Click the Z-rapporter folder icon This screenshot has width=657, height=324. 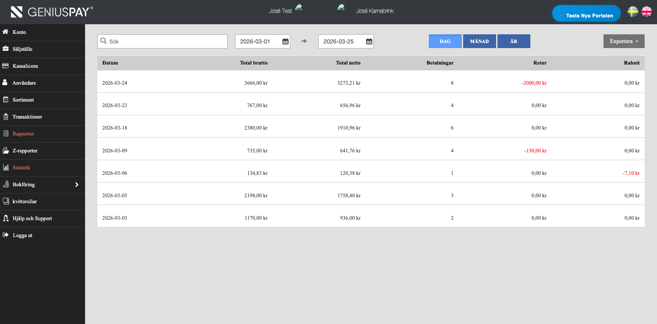coord(5,151)
